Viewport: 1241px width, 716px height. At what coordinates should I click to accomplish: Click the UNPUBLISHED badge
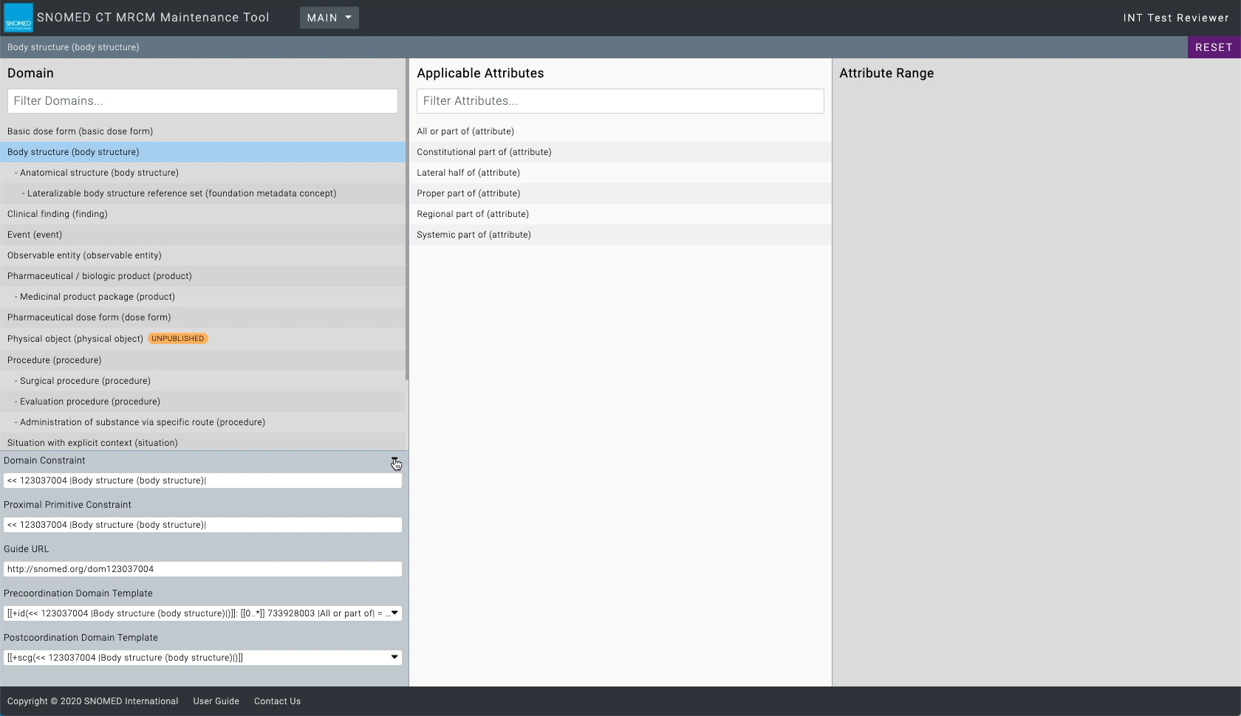(x=178, y=339)
